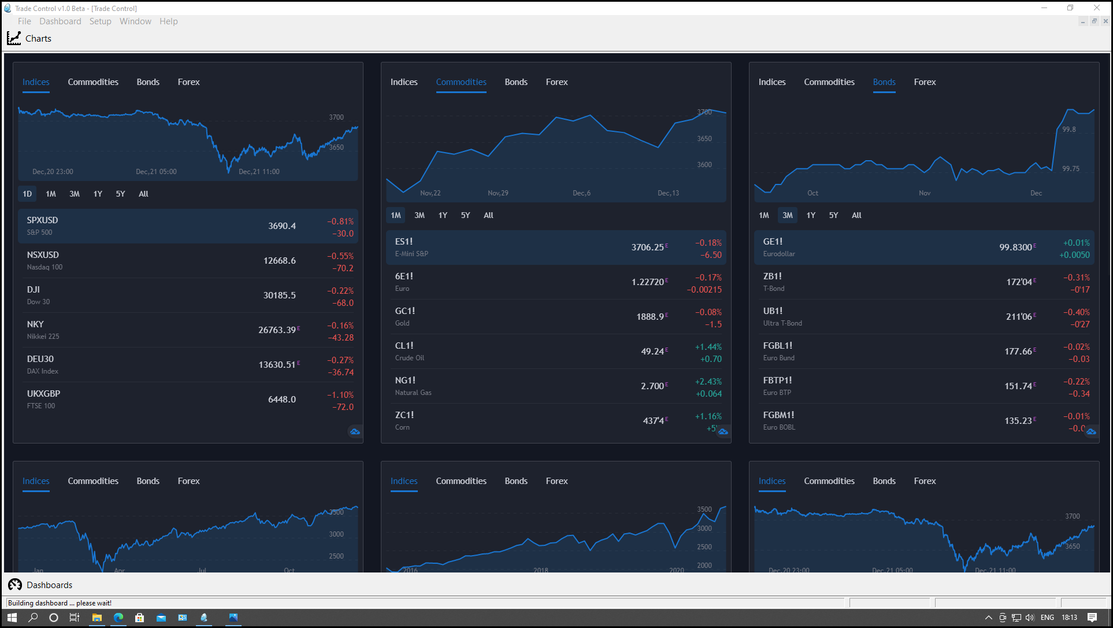Select the DJI Dow 30 row

tap(188, 295)
